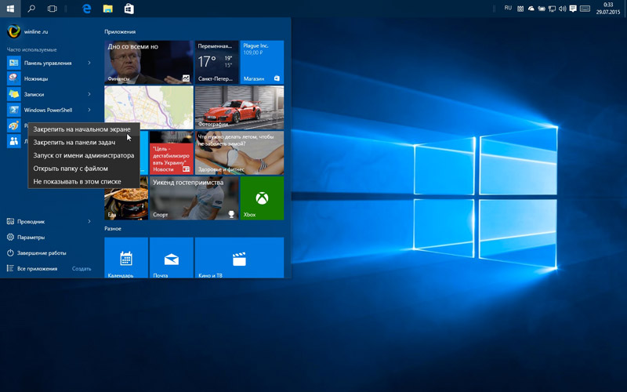Open the volume speaker tray icon

tap(564, 9)
